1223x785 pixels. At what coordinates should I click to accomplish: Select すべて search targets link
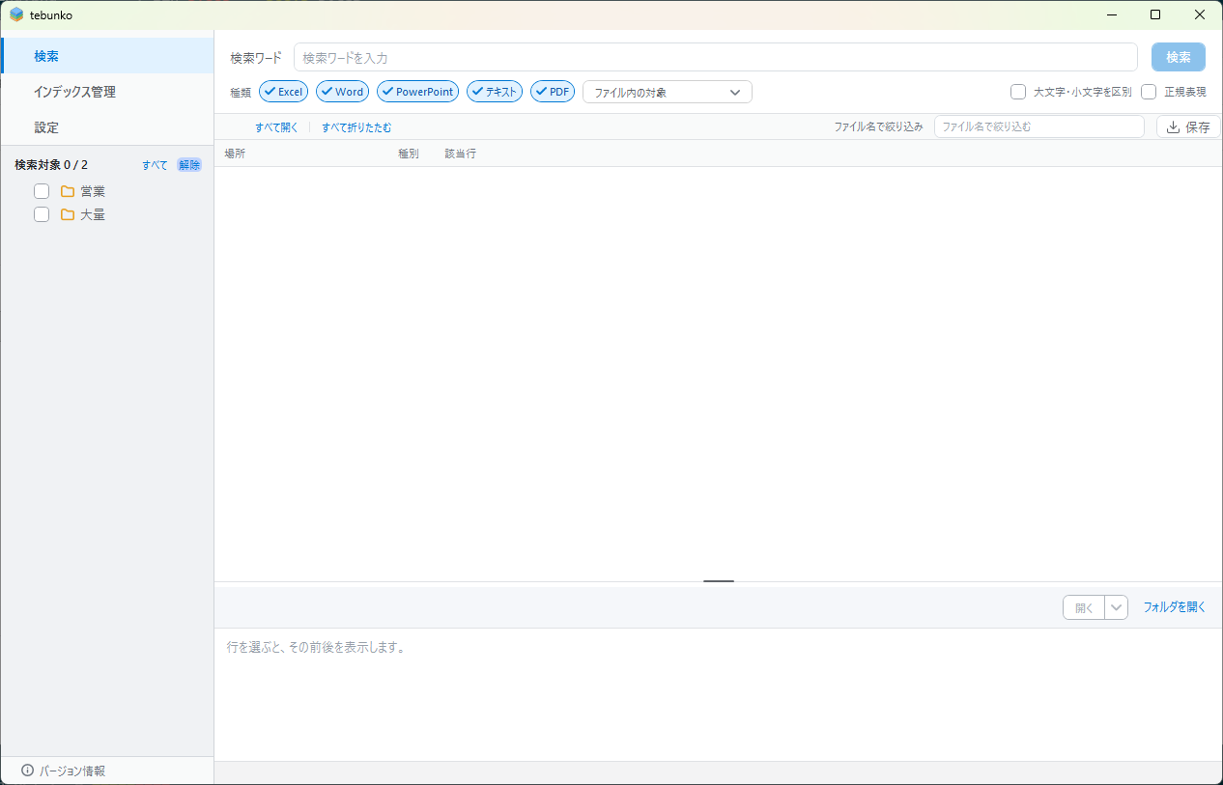point(155,165)
